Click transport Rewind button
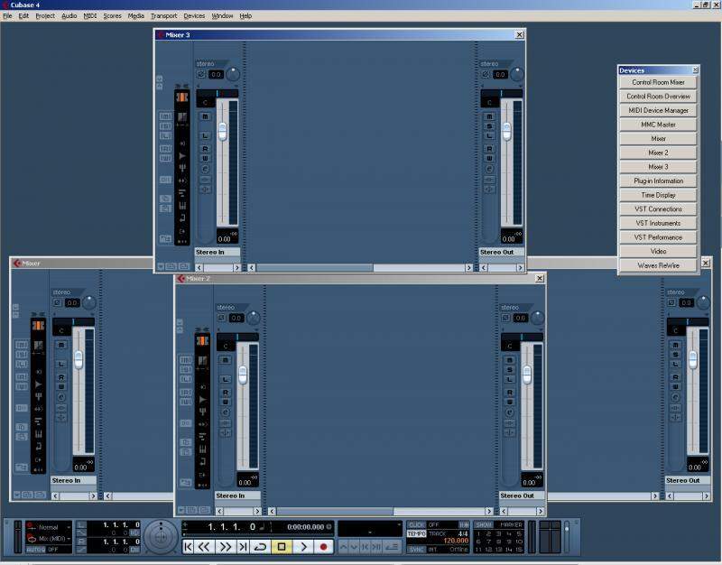This screenshot has width=722, height=565. [204, 547]
